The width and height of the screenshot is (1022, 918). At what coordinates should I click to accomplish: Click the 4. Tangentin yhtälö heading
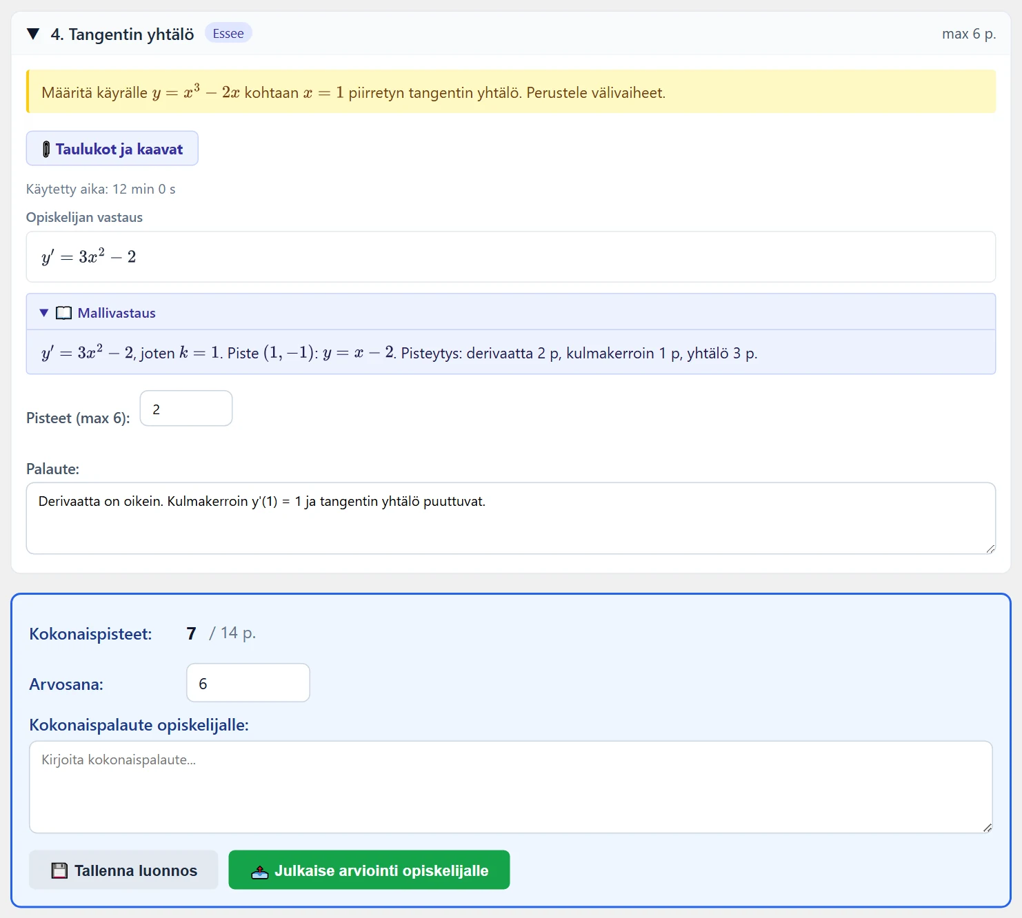[x=122, y=34]
